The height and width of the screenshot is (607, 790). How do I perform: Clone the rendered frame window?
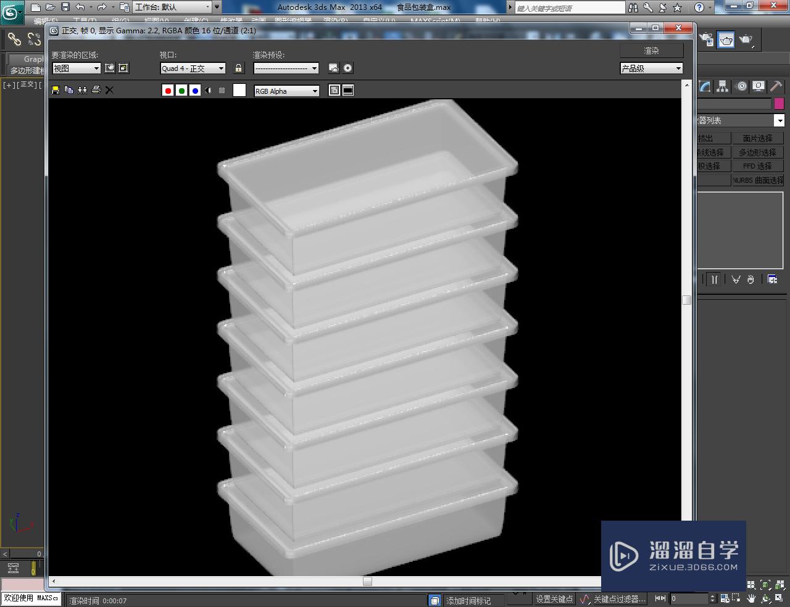pyautogui.click(x=82, y=90)
